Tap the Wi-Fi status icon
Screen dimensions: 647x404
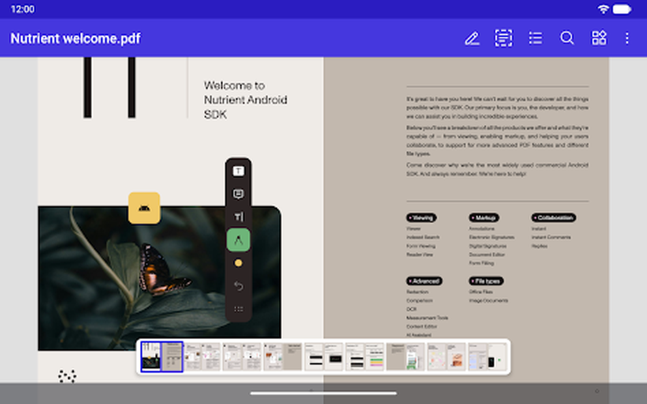click(x=603, y=9)
